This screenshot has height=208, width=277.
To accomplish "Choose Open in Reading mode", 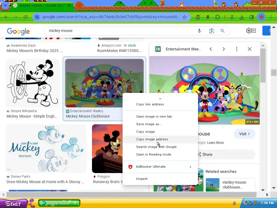I will 160,155.
